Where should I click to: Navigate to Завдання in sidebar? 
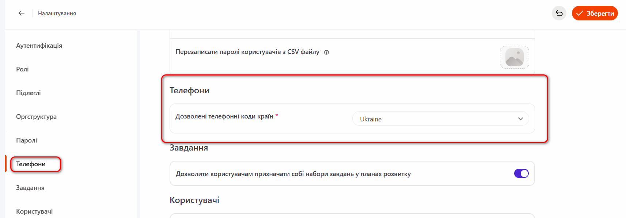(30, 188)
